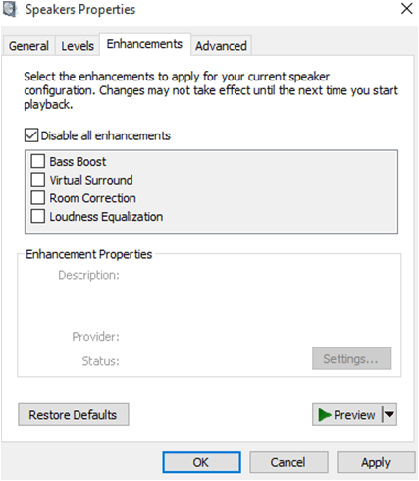The width and height of the screenshot is (419, 481).
Task: Click the Cancel button
Action: (x=288, y=462)
